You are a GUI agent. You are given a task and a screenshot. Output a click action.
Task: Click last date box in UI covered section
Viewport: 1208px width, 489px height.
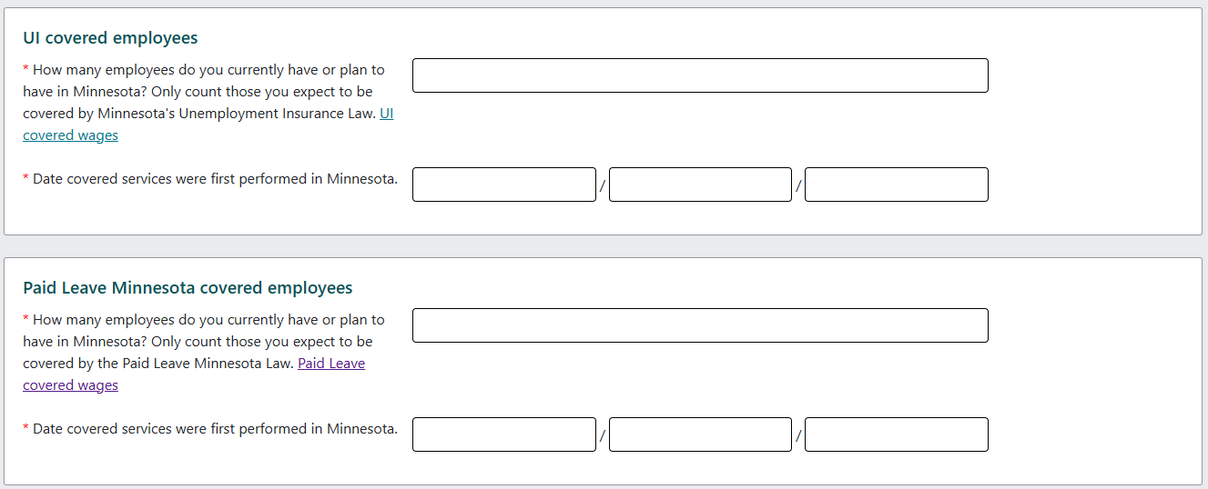(896, 185)
